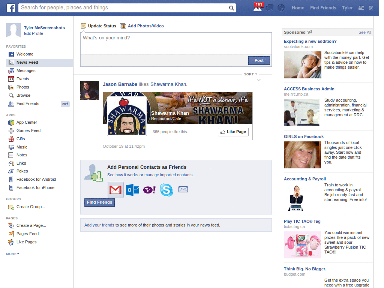Viewport: 384px width, 288px height.
Task: Open Expecting a new addition ad
Action: click(310, 41)
